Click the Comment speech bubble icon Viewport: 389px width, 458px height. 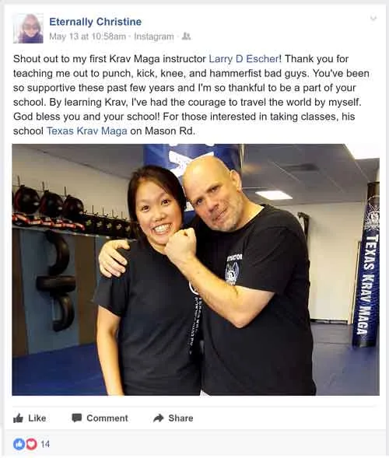(77, 418)
